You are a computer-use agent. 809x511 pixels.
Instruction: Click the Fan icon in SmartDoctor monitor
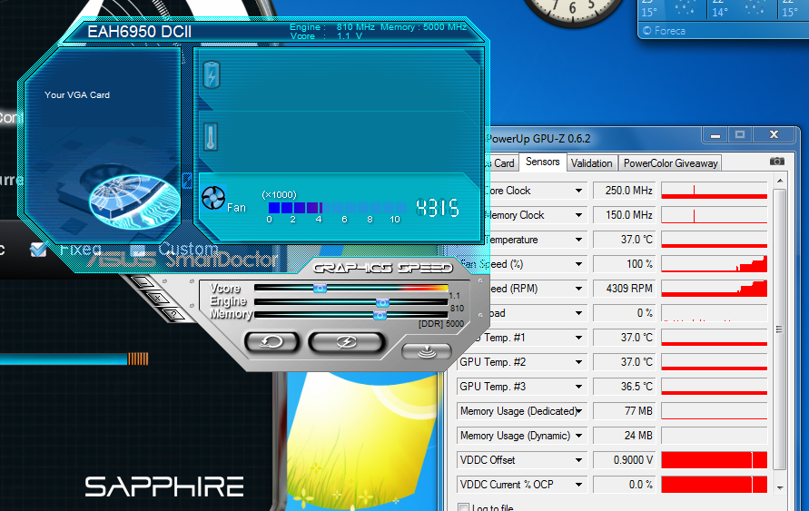coord(213,198)
